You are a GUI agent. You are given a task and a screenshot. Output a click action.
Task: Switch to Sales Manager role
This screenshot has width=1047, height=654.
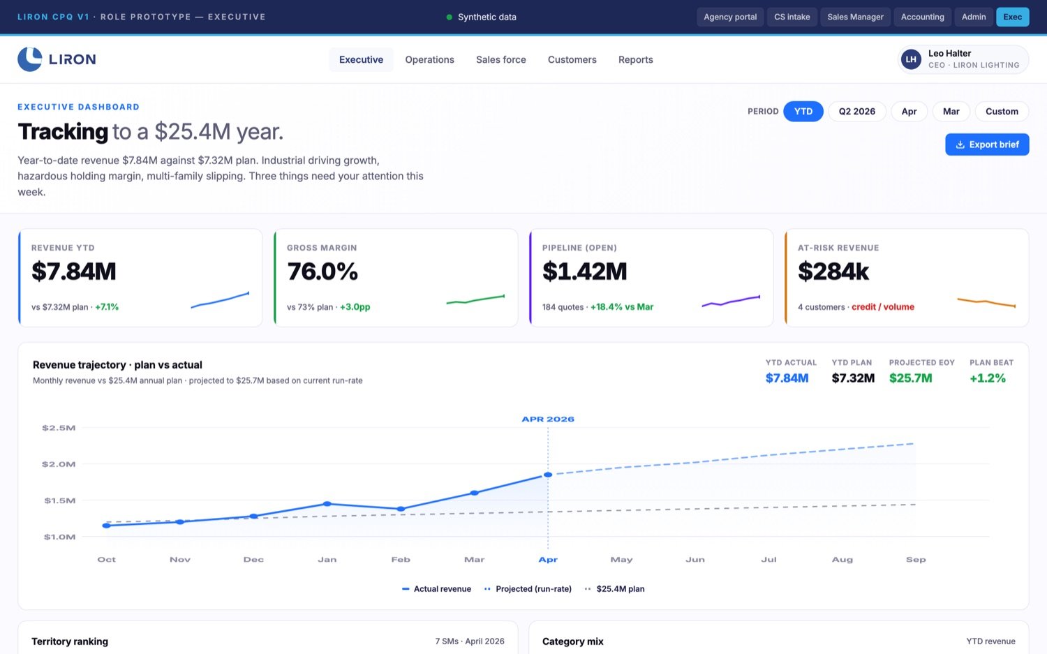tap(856, 17)
